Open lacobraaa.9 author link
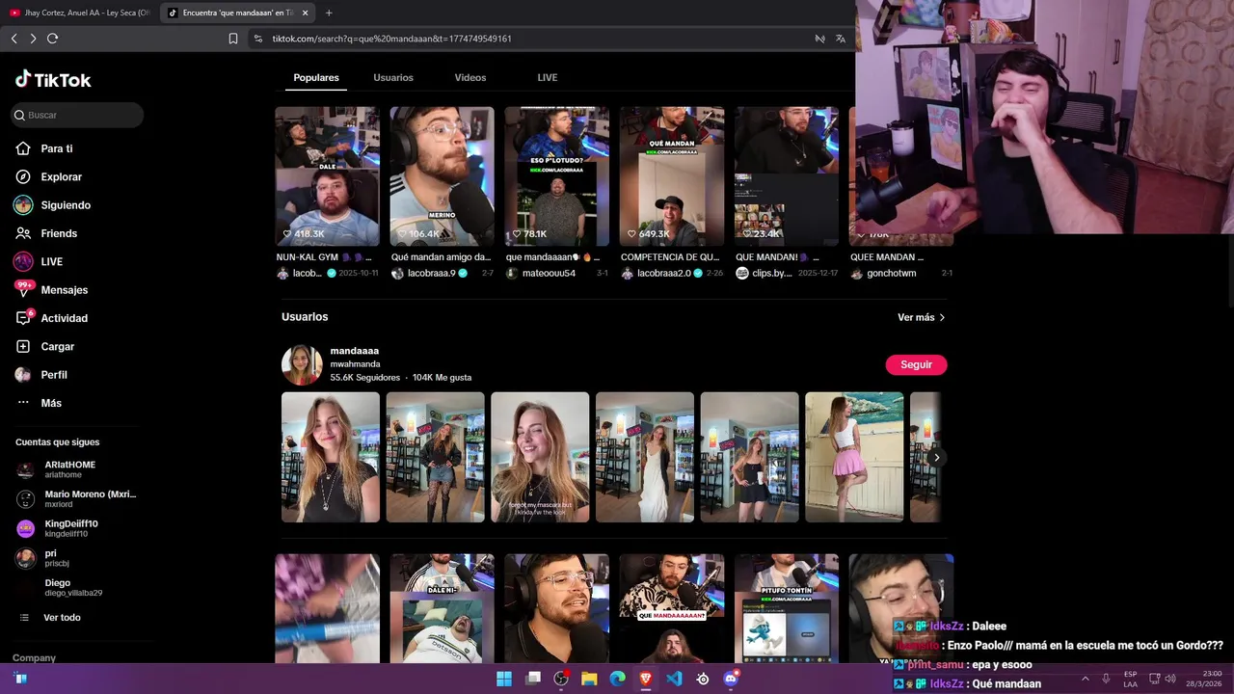This screenshot has height=694, width=1234. click(x=431, y=274)
